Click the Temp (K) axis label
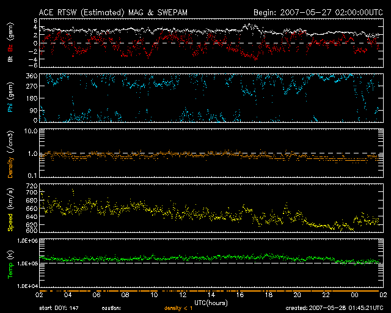Image resolution: width=391 pixels, height=313 pixels. (x=10, y=264)
